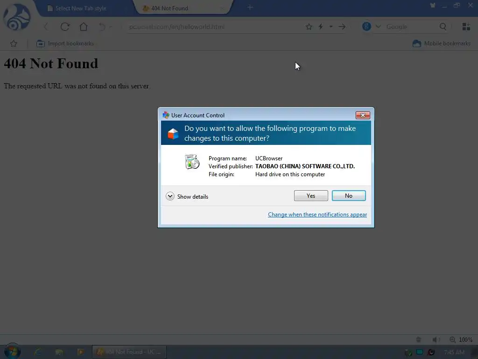This screenshot has width=478, height=359.
Task: Click the UCBrowser installer program icon
Action: (x=192, y=161)
